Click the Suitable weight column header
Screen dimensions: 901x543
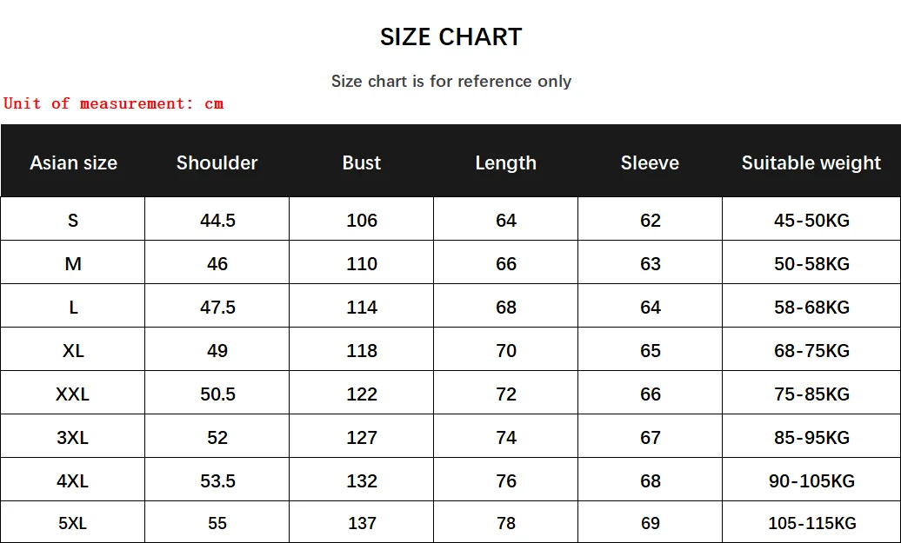tap(811, 162)
